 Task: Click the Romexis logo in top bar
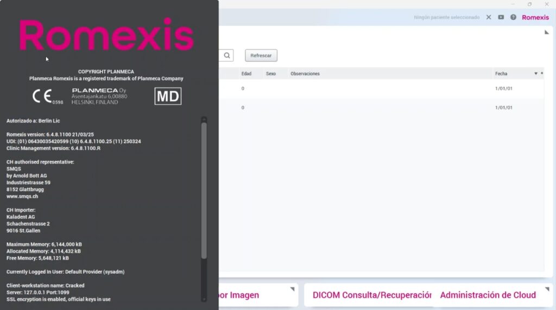(535, 17)
